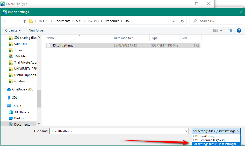Open the view options dropdown arrow
245x146 pixels.
(x=221, y=30)
